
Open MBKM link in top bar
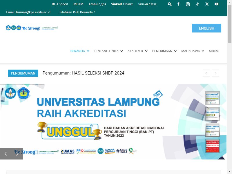(78, 4)
